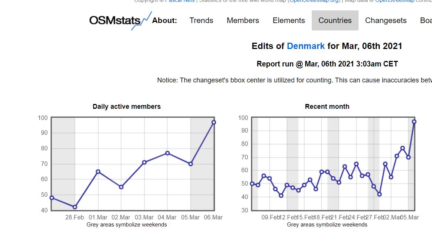432x235 pixels.
Task: Open the Trends section
Action: pos(201,20)
